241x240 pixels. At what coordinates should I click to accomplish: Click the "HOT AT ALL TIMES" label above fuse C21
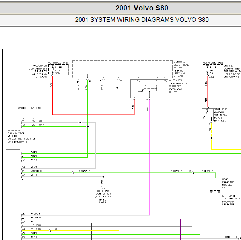pyautogui.click(x=58, y=63)
